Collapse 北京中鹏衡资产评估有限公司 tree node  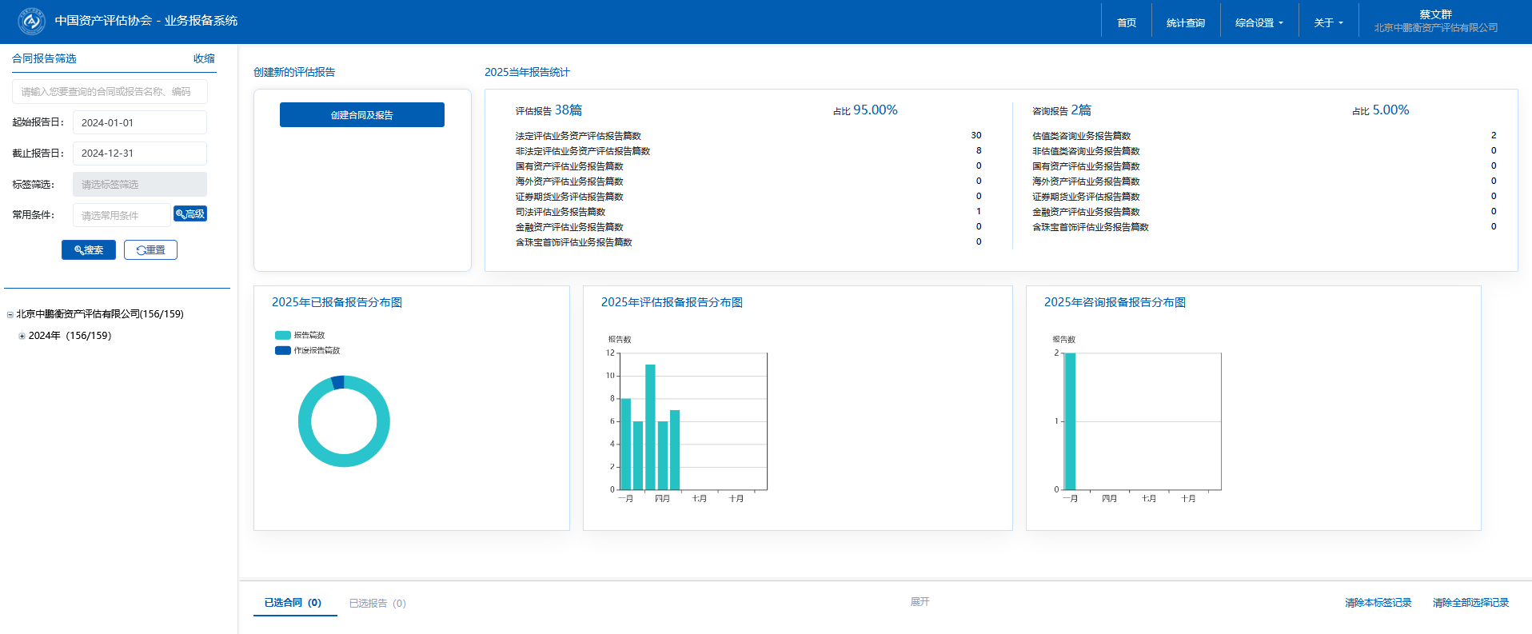click(x=10, y=315)
